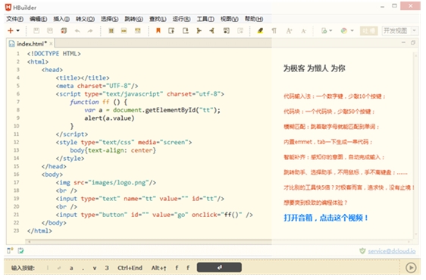Click the alert(a.value) code line
426x280 pixels.
tap(109, 118)
